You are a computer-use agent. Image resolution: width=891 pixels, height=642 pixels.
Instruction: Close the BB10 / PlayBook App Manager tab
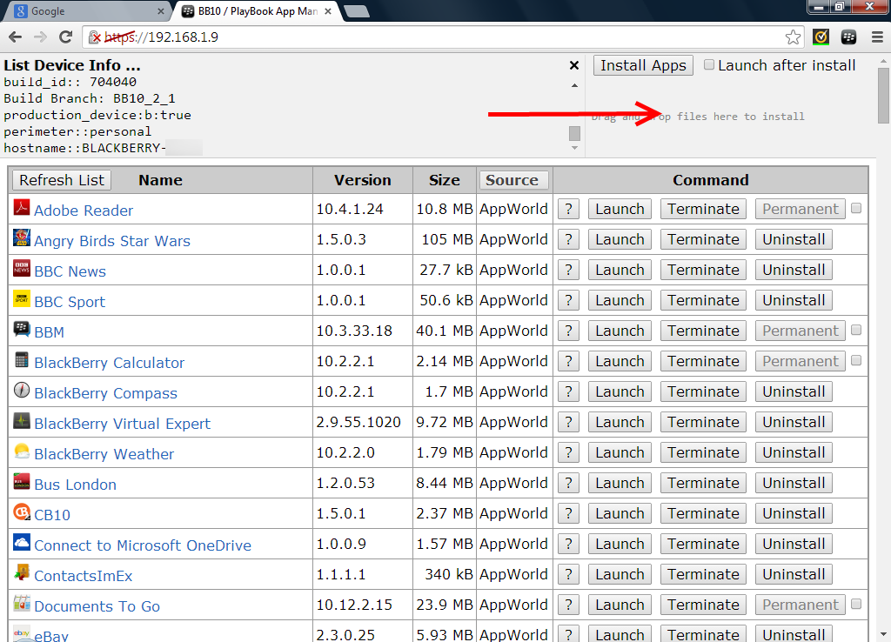(328, 11)
